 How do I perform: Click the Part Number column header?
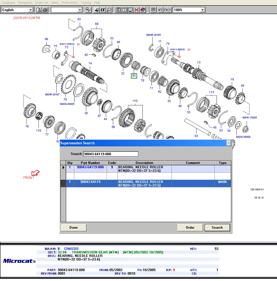pyautogui.click(x=90, y=163)
